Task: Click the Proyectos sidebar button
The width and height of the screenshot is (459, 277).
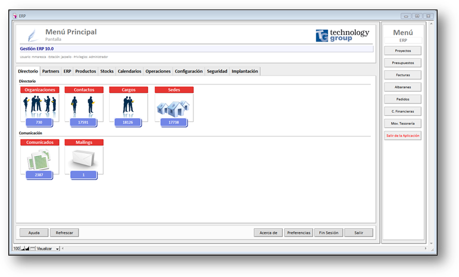Action: (x=403, y=51)
